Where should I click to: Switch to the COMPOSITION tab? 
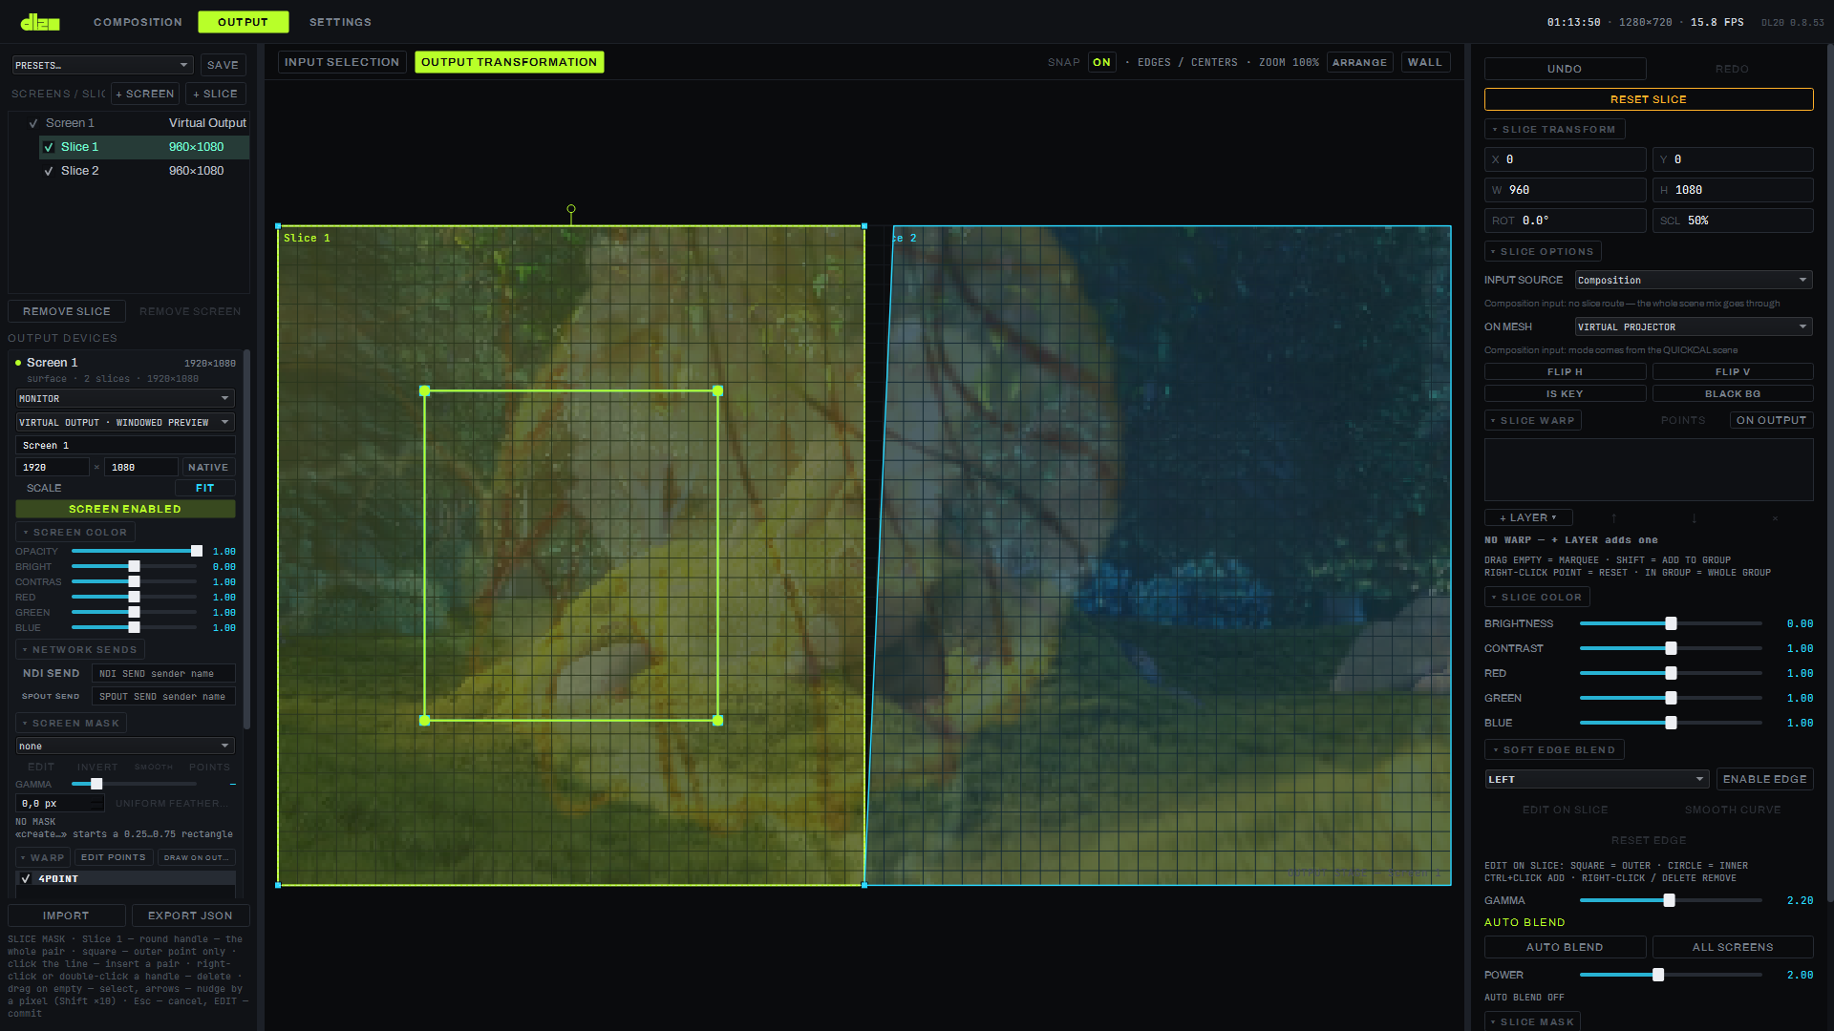[x=138, y=22]
